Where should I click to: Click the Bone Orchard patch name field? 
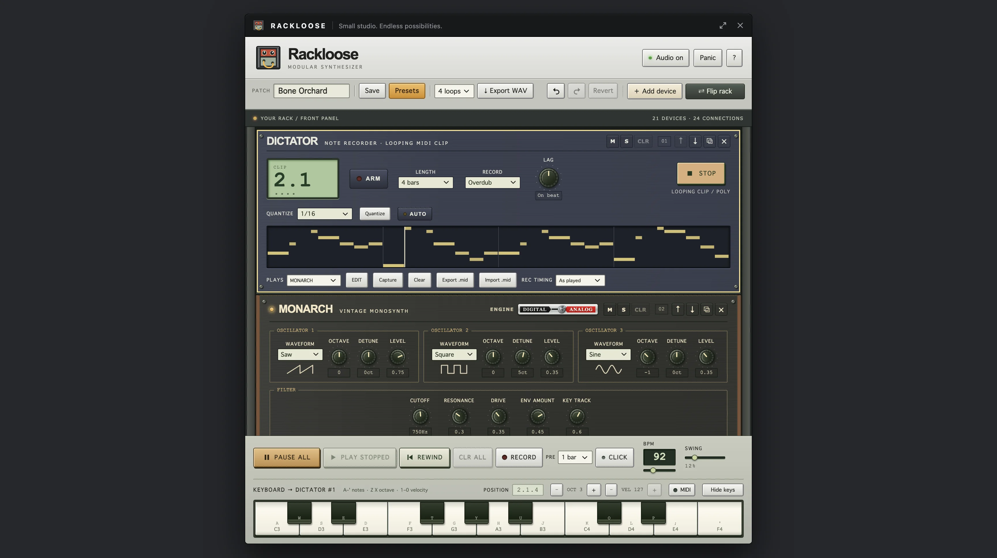(312, 91)
